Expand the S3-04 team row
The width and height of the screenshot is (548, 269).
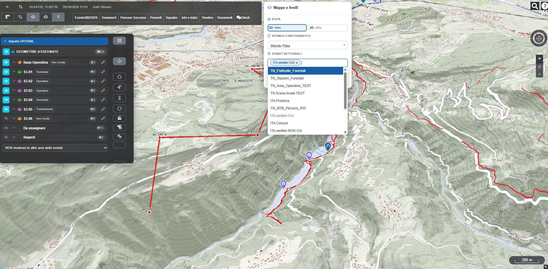coord(14,100)
